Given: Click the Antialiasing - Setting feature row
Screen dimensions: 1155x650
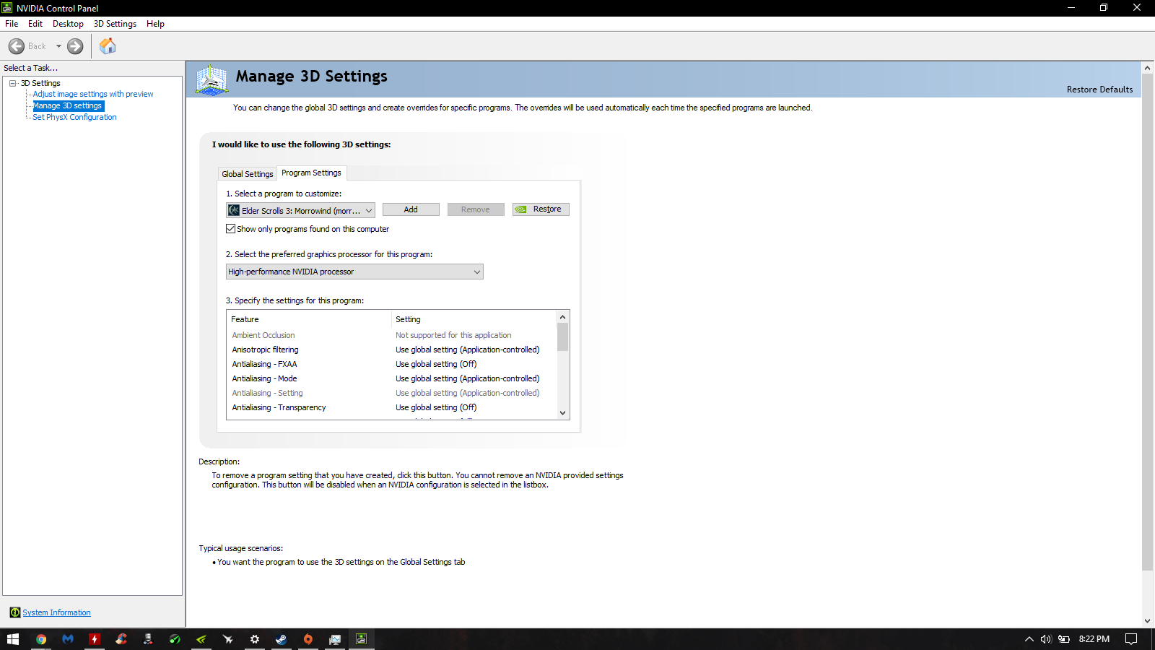Looking at the screenshot, I should point(391,393).
